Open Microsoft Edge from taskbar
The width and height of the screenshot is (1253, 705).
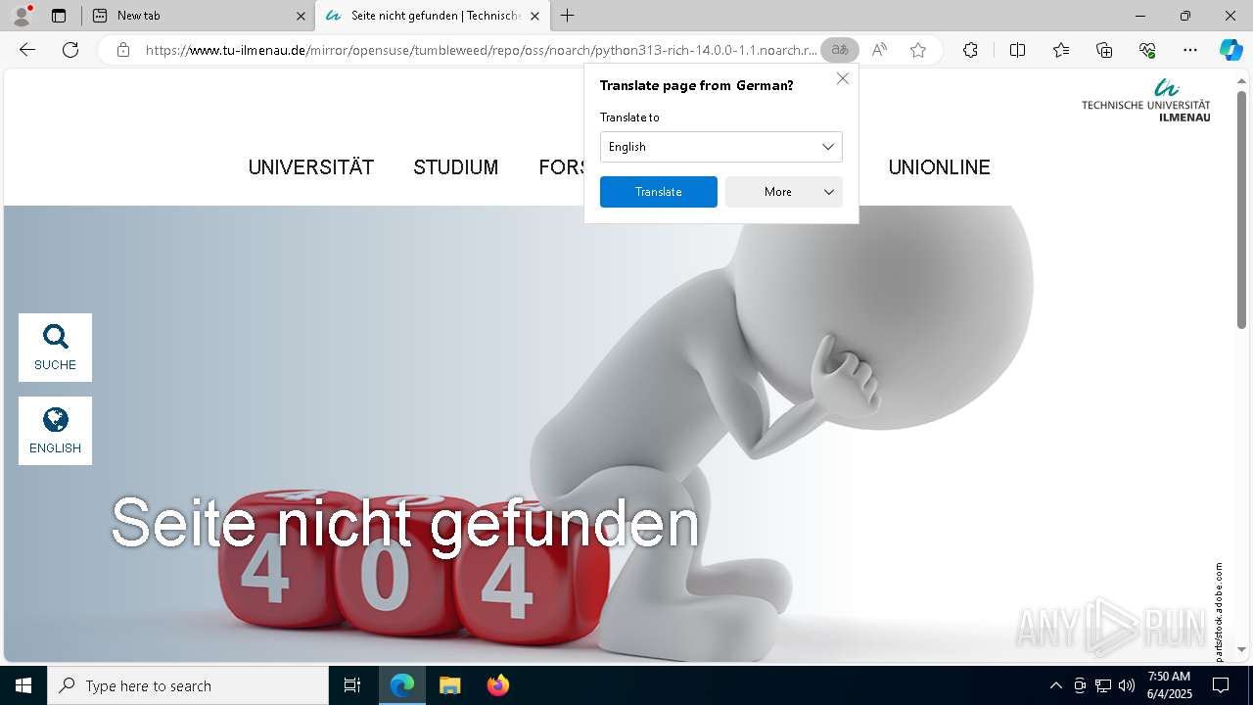point(402,685)
